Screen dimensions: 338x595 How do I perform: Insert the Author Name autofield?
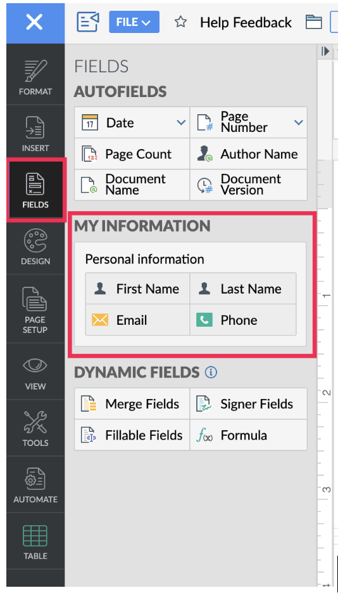pos(249,154)
